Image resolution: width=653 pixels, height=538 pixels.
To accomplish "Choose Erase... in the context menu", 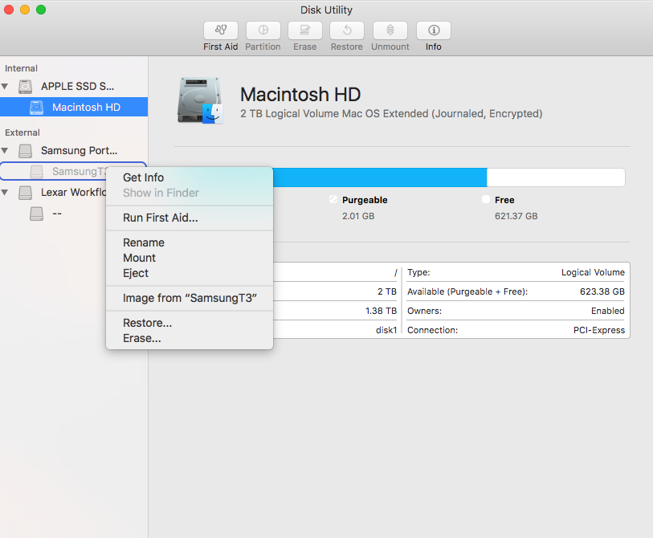I will click(190, 339).
